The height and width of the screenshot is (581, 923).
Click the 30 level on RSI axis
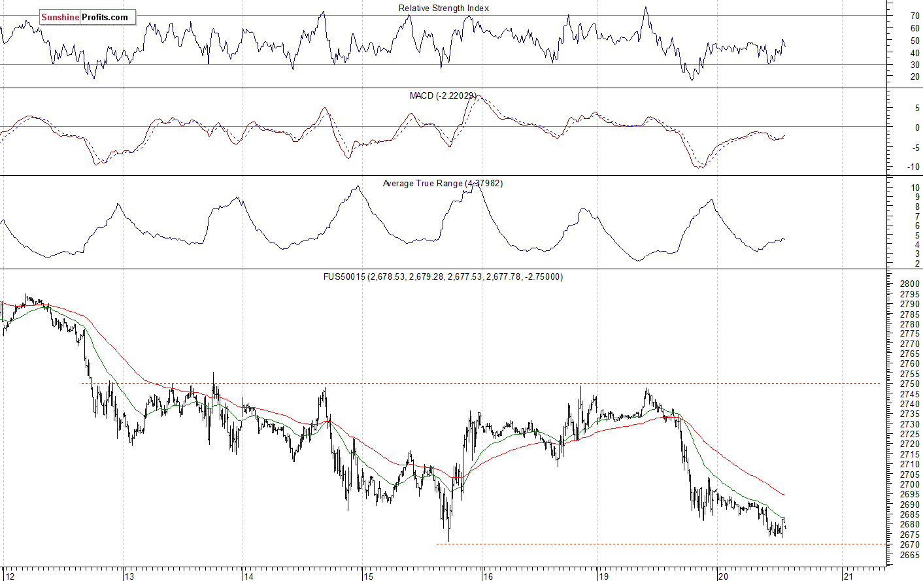[x=915, y=65]
